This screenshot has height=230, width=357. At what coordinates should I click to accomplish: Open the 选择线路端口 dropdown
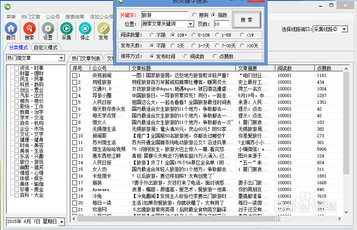[344, 29]
